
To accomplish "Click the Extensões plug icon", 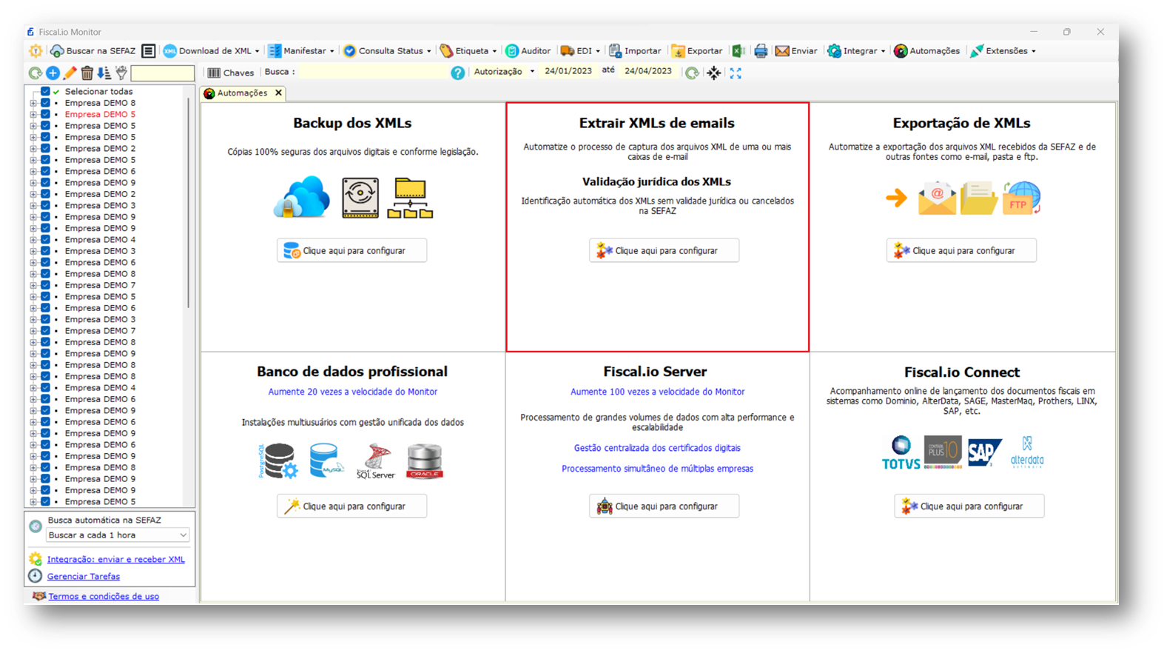I will (977, 51).
